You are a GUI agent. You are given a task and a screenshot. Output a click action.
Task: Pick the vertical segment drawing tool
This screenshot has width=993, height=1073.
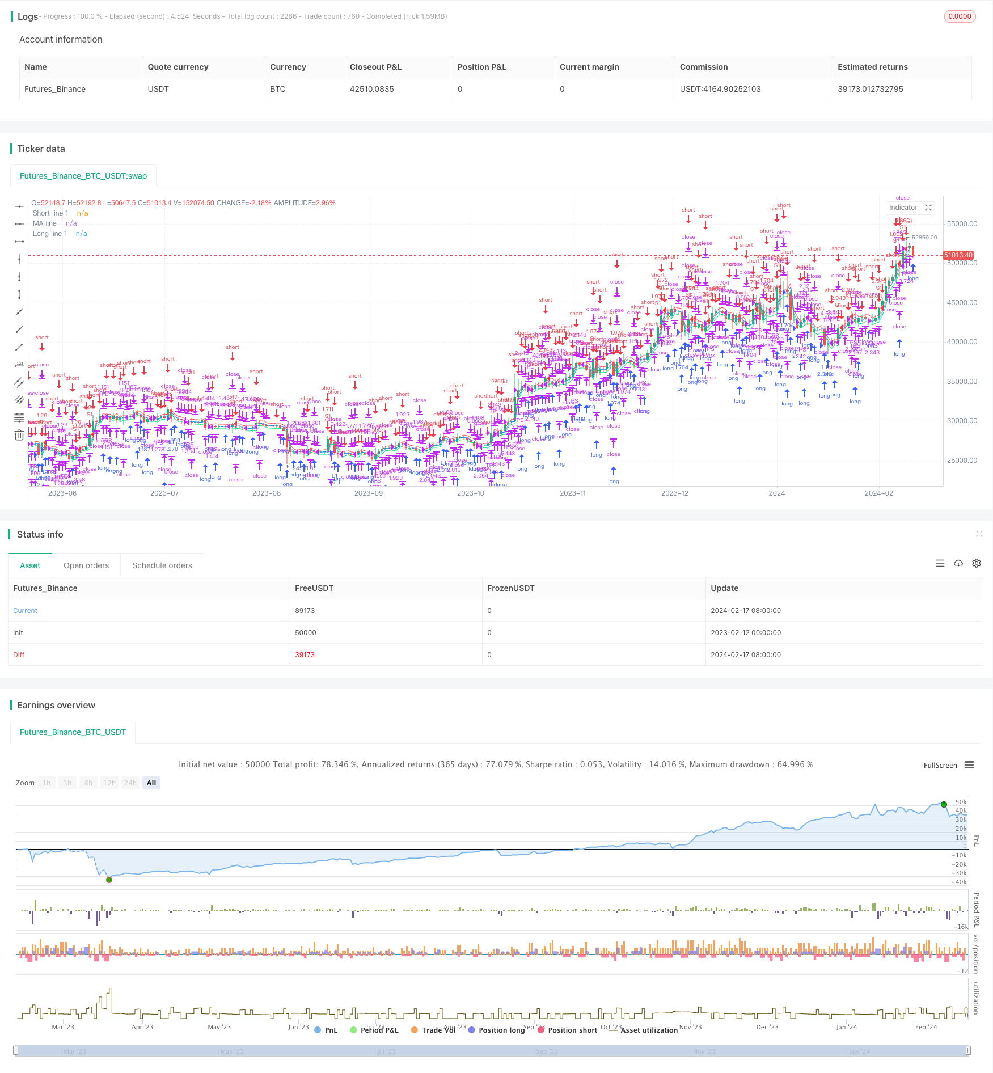[x=19, y=294]
